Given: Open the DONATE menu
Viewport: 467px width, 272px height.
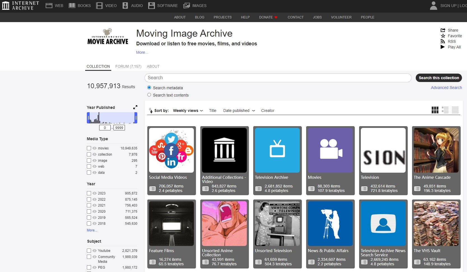Looking at the screenshot, I should coord(268,17).
